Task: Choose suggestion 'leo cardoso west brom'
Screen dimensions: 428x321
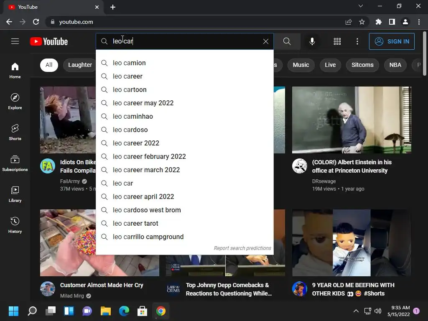Action: tap(185, 210)
